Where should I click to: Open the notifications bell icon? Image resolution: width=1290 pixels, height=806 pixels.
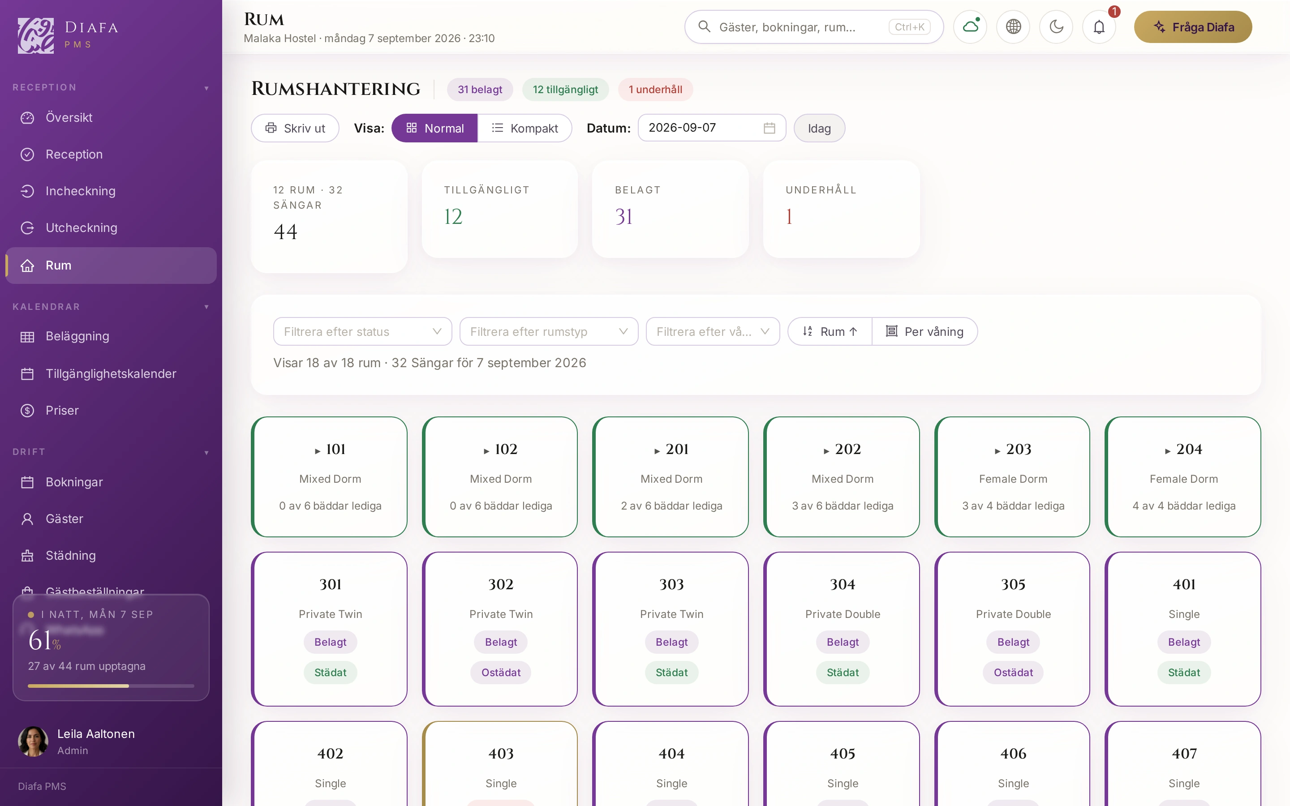[1099, 27]
